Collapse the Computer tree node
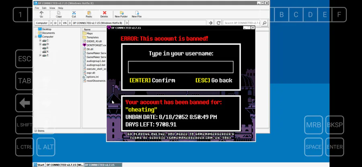 36,37
